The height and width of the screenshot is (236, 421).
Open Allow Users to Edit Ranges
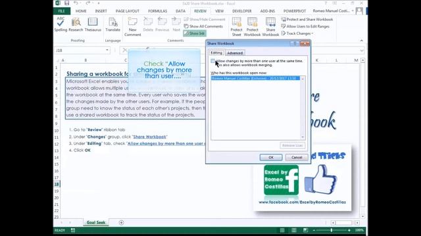(305, 26)
